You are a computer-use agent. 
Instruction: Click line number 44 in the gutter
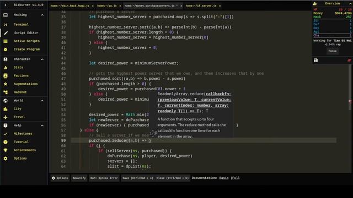[63, 63]
